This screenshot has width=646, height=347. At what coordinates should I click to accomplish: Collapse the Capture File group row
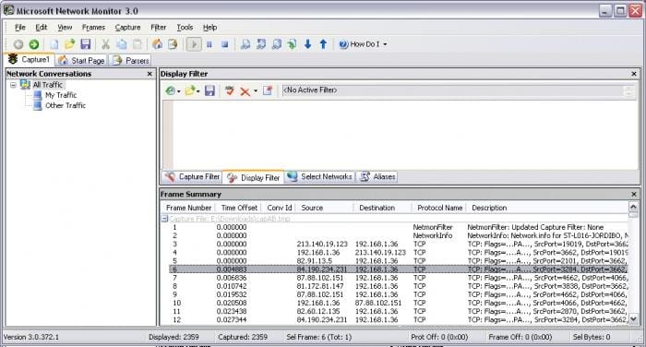[x=164, y=219]
